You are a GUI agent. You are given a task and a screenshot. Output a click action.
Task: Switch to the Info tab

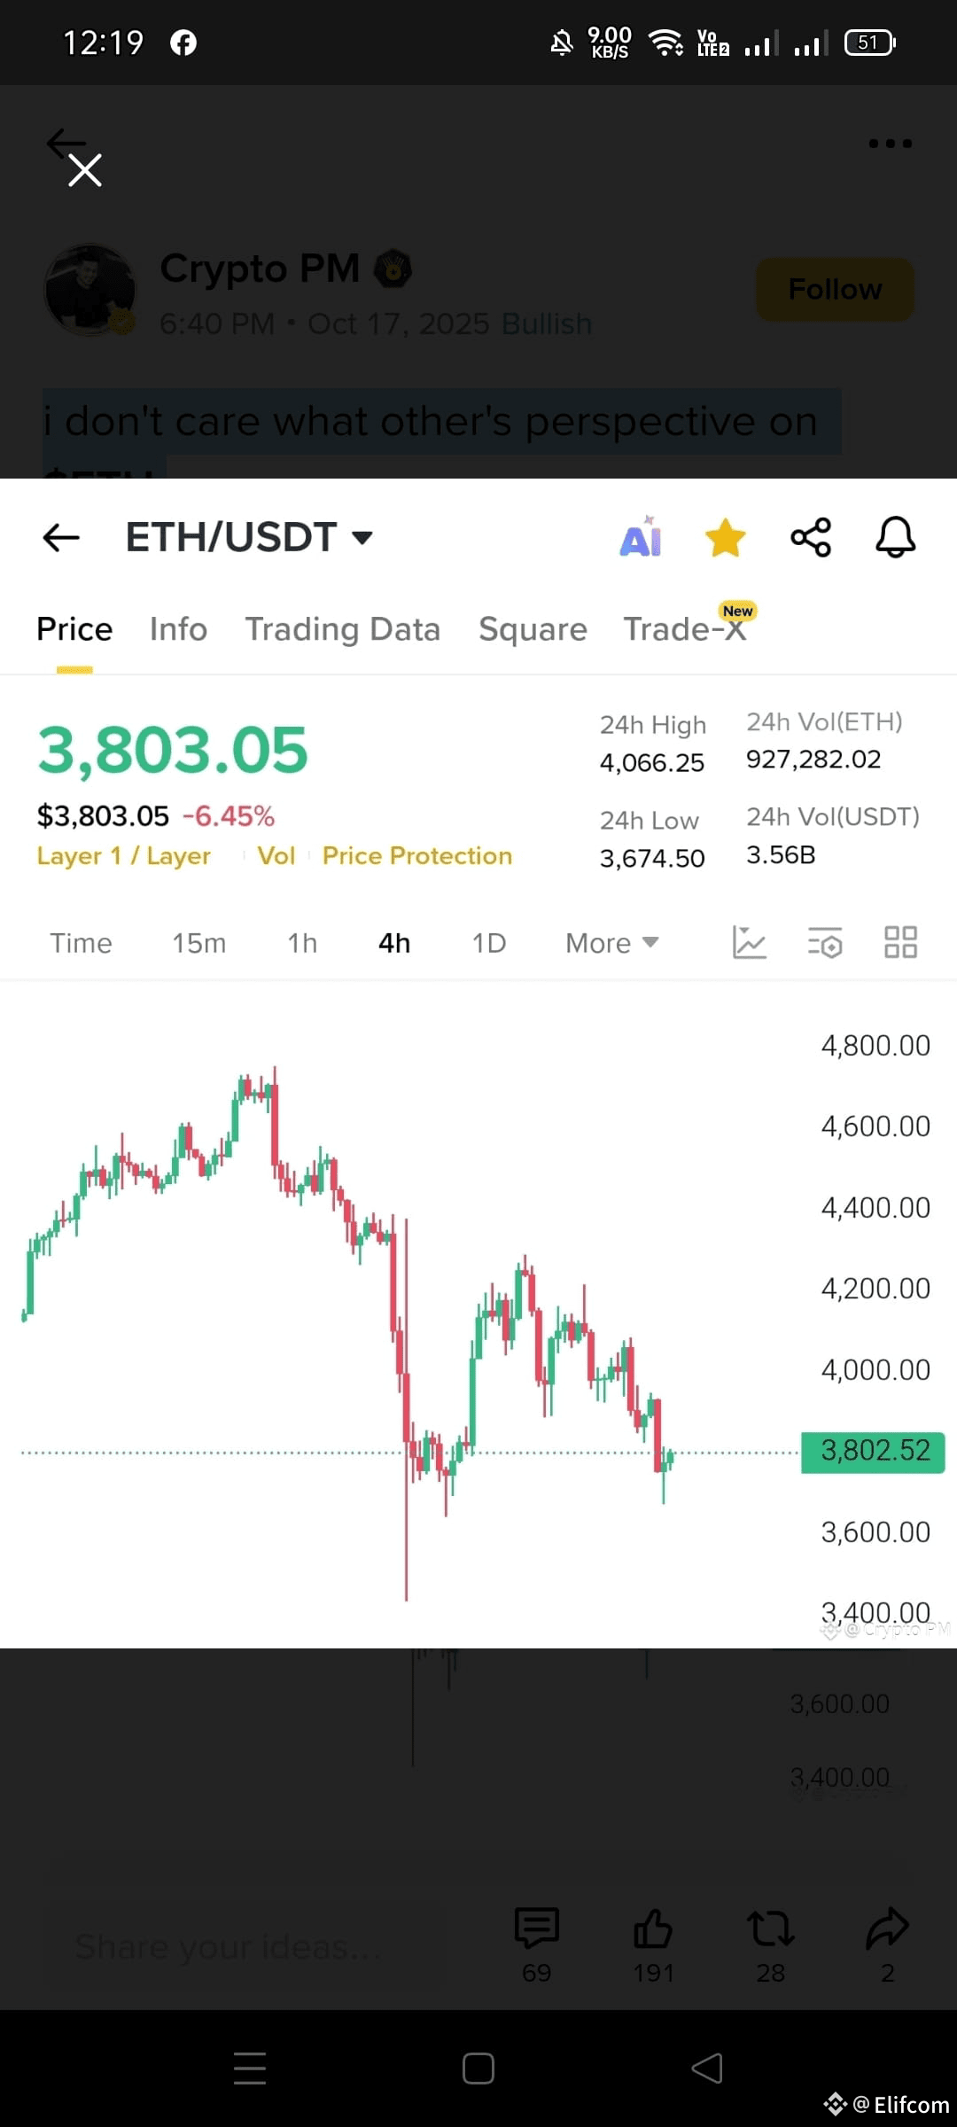pyautogui.click(x=178, y=629)
